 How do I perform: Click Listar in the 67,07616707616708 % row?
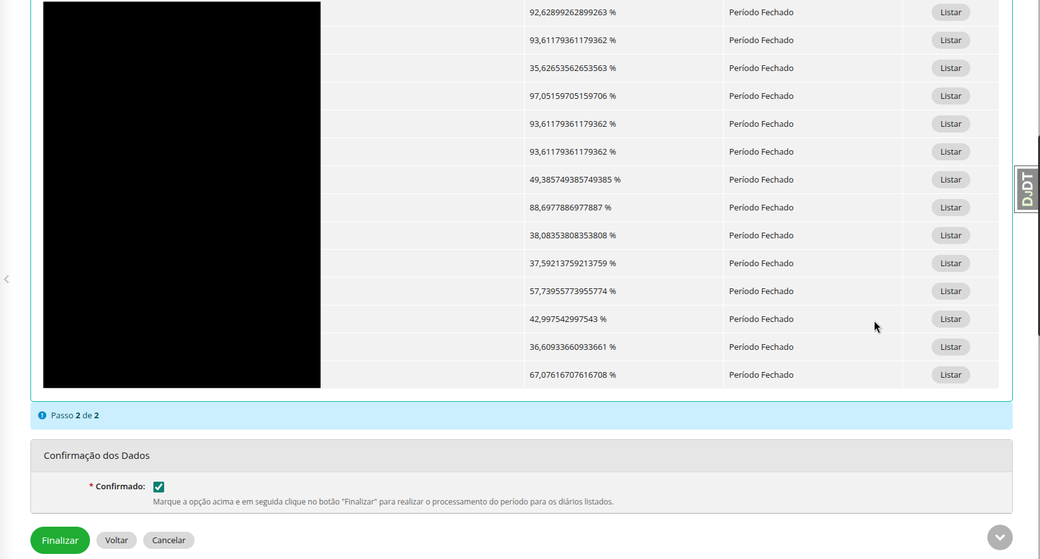click(951, 375)
